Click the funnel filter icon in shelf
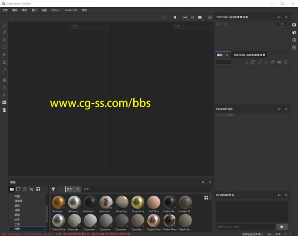298x236 pixels. click(53, 189)
